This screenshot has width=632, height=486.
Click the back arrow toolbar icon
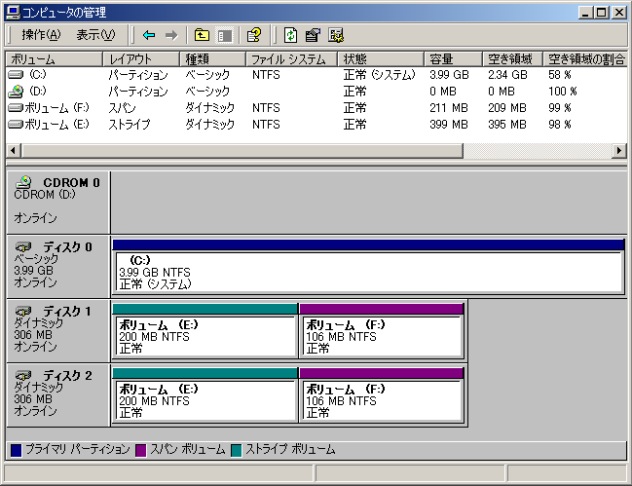pos(149,35)
